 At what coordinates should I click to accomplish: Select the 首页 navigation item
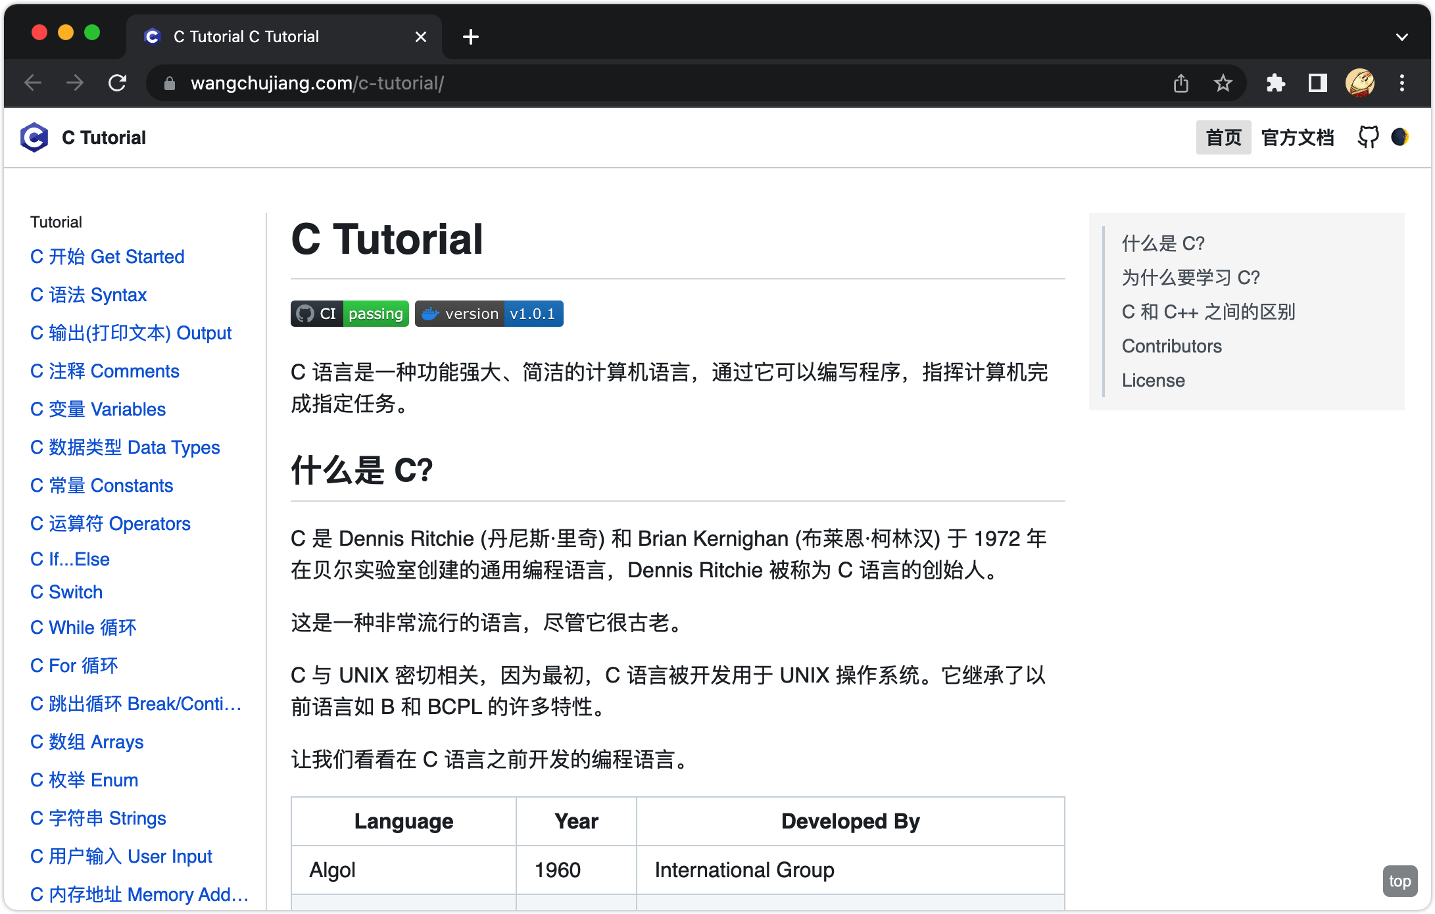pos(1223,137)
